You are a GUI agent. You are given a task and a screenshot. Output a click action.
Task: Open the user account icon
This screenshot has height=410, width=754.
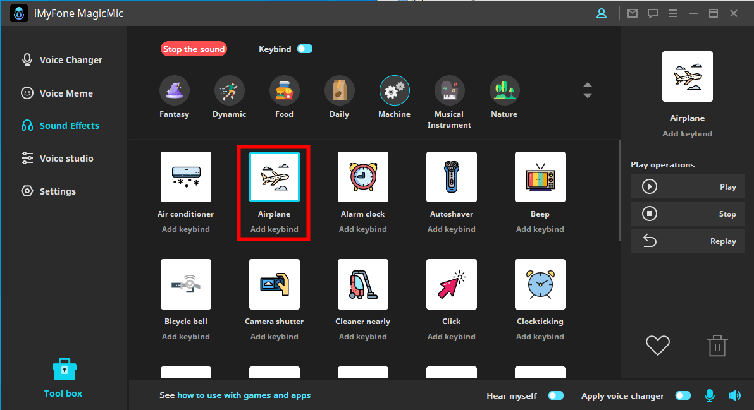pos(602,13)
